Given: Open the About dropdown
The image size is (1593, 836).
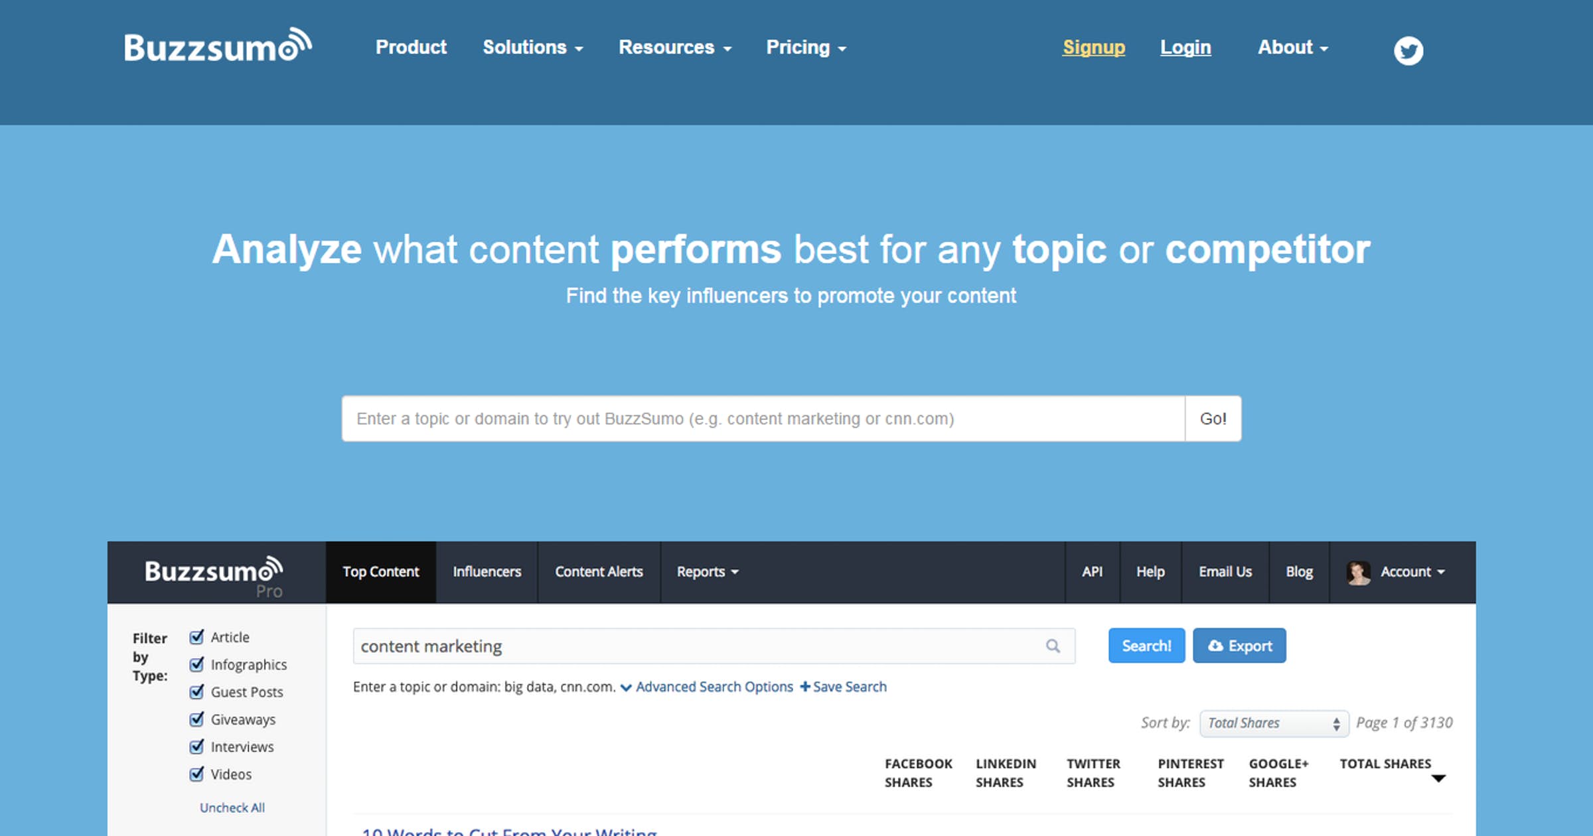Looking at the screenshot, I should point(1293,47).
